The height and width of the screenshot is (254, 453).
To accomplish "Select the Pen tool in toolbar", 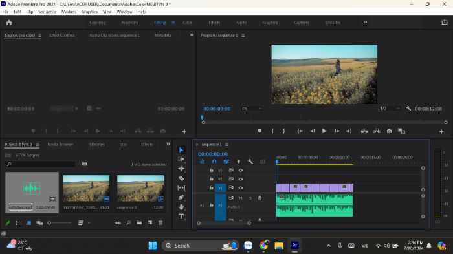I will [181, 197].
